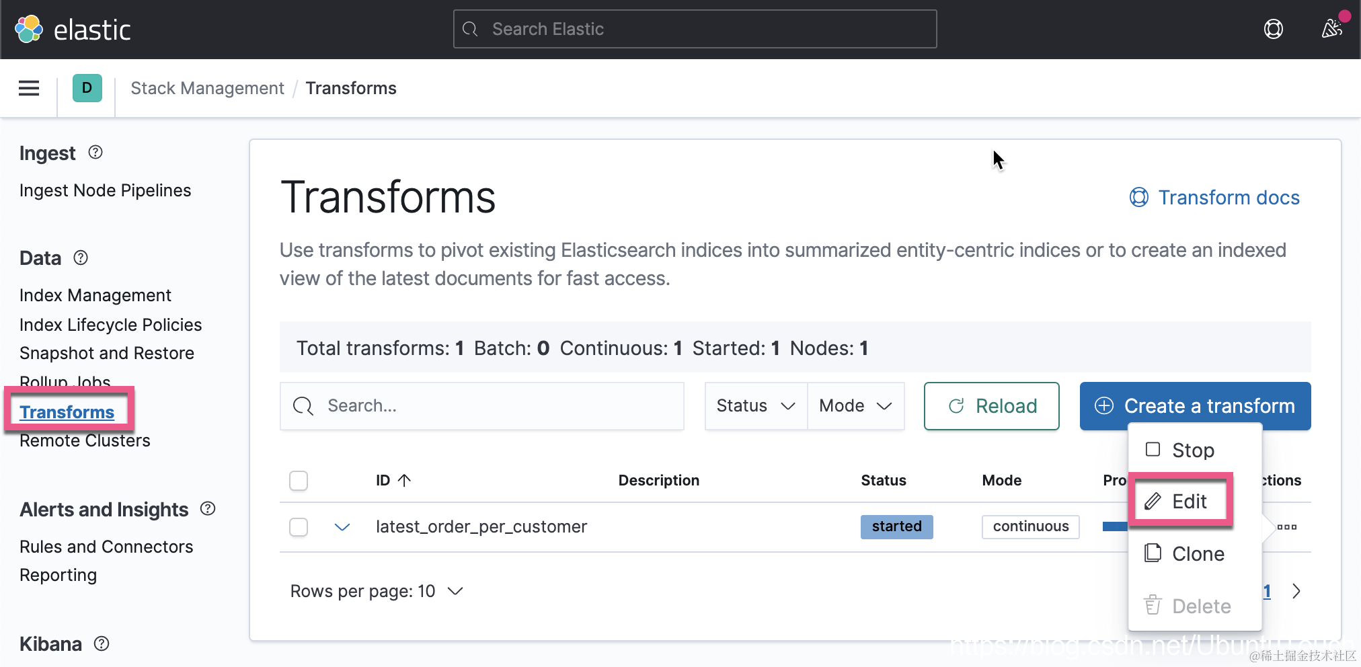Click the Alerts and Insights help icon

tap(208, 509)
